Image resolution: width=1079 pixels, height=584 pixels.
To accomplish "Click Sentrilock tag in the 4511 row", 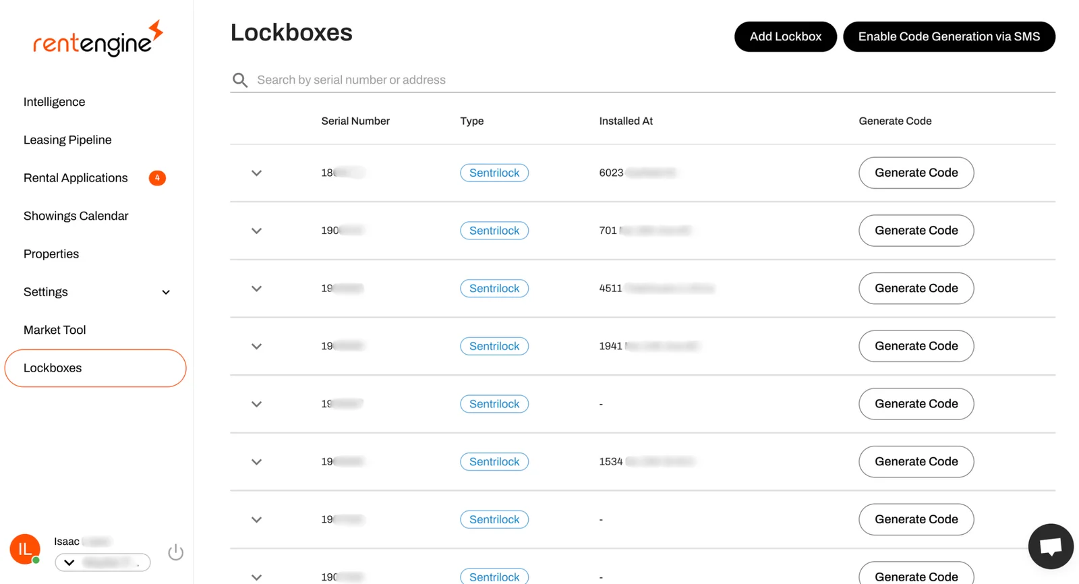I will pyautogui.click(x=494, y=289).
